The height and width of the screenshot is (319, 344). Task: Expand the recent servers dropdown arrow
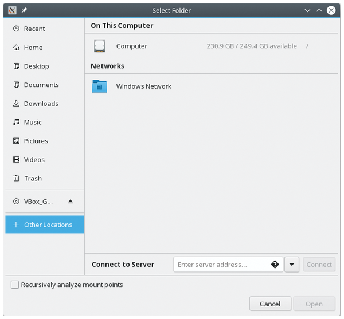(x=292, y=265)
